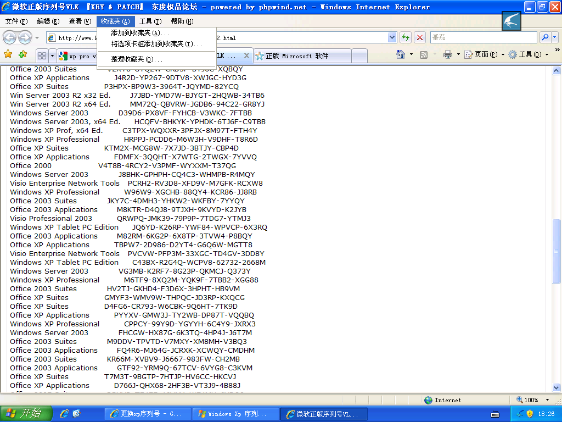Expand the tab list dropdown arrow
The height and width of the screenshot is (422, 562).
click(x=52, y=55)
